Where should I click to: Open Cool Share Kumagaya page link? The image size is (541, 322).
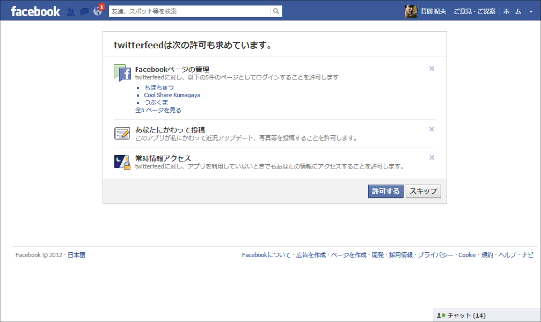[172, 95]
